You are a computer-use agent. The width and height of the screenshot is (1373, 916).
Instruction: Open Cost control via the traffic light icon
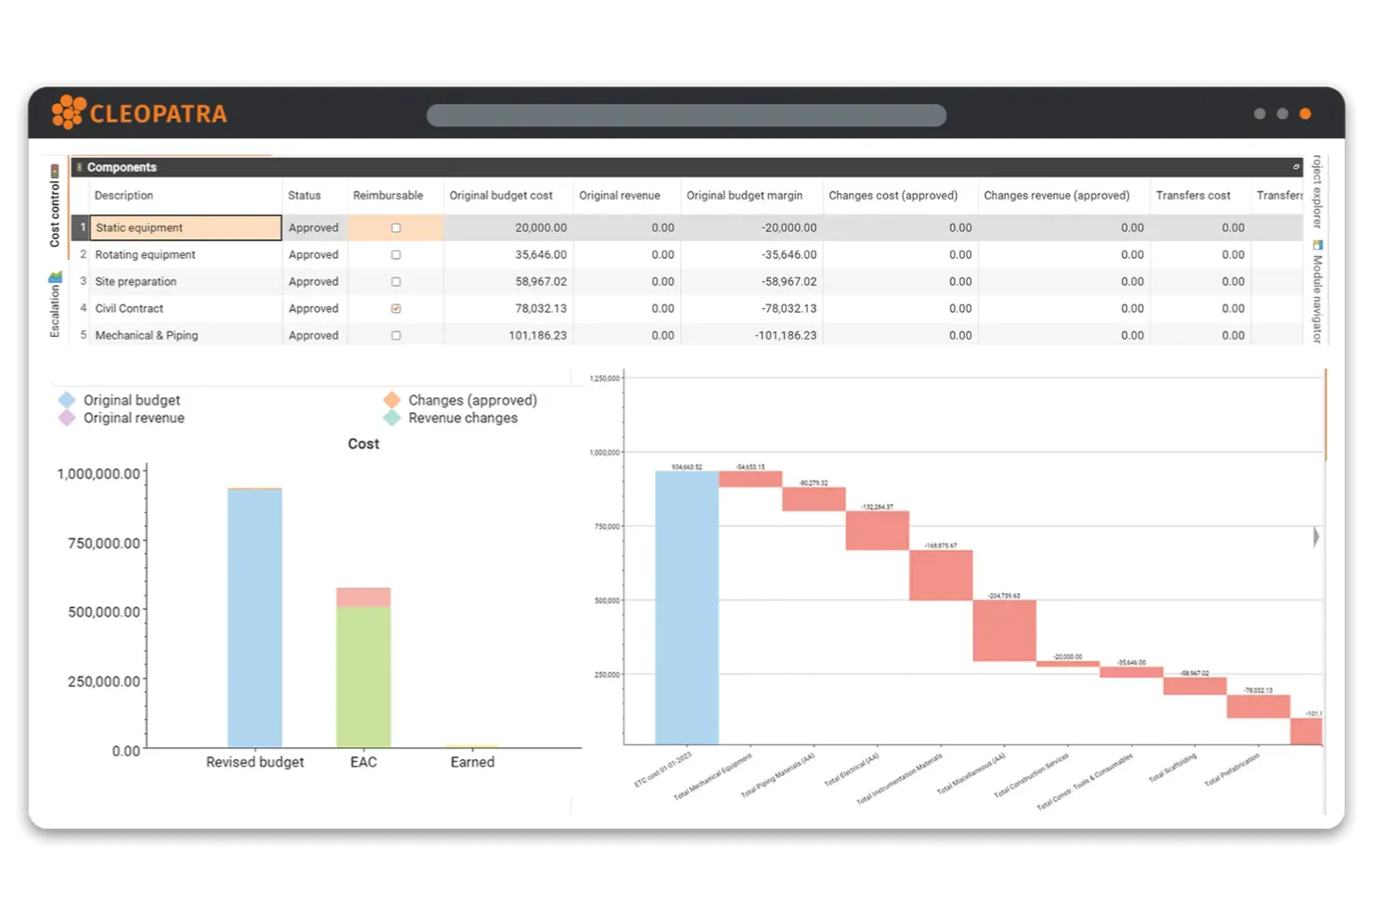click(x=57, y=172)
